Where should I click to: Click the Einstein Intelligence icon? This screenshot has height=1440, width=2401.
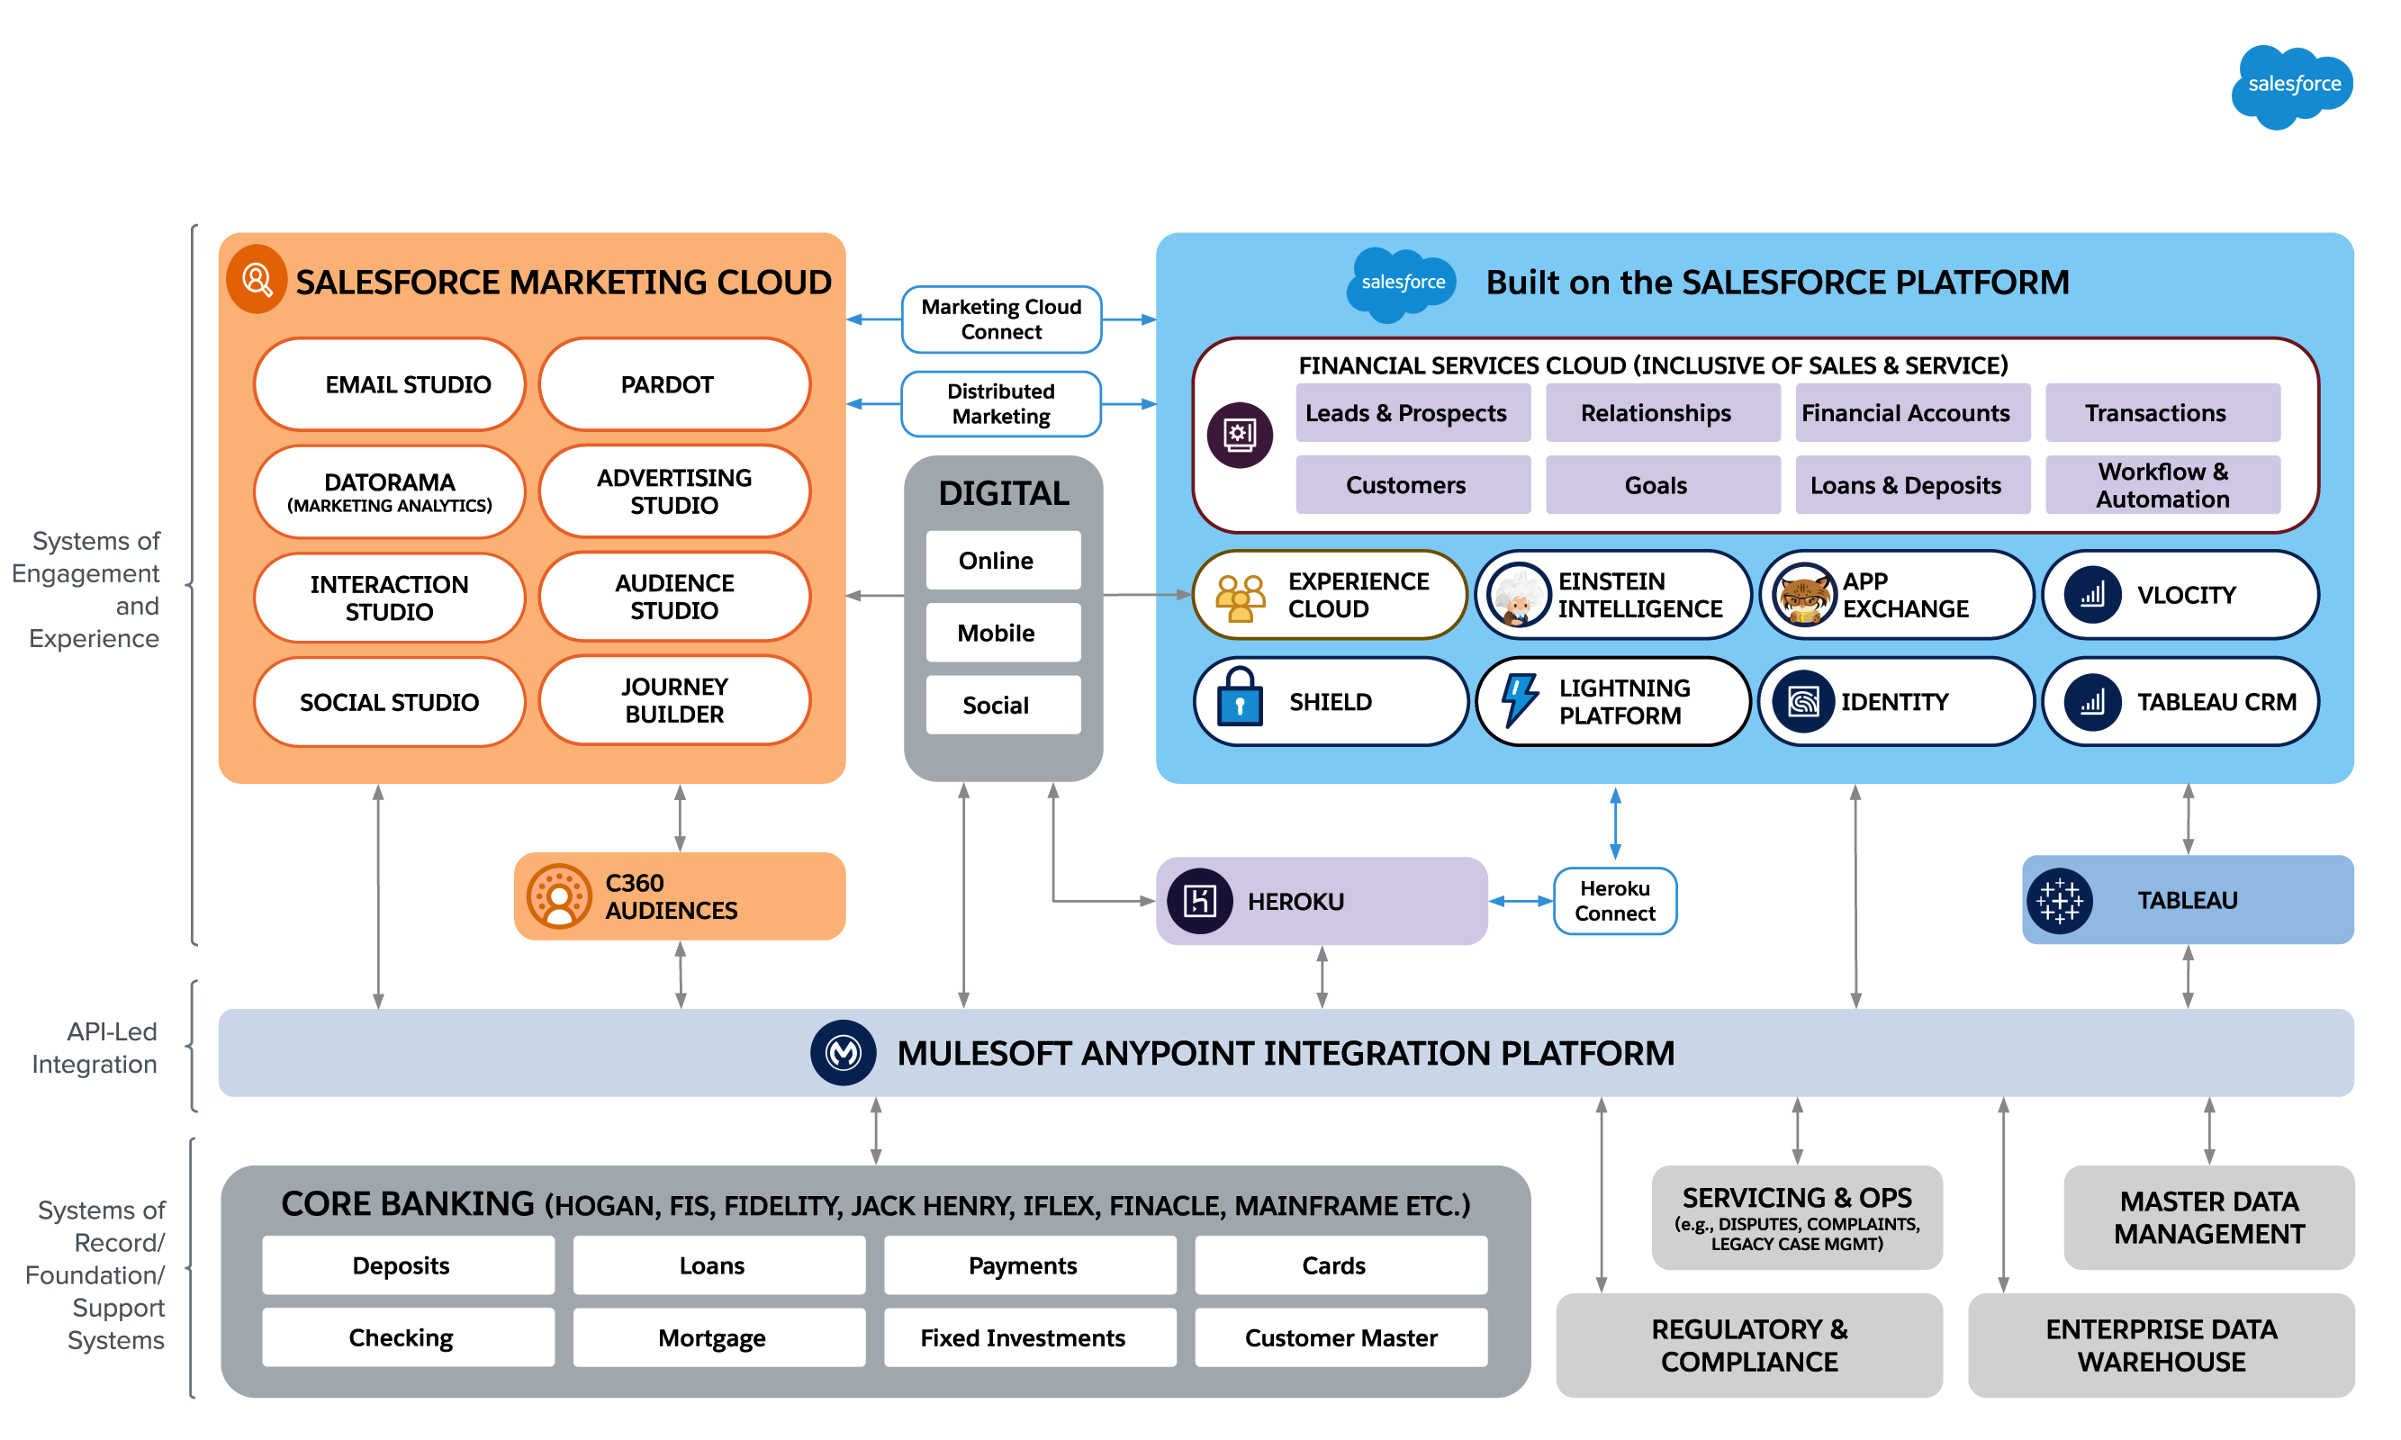pos(1513,600)
